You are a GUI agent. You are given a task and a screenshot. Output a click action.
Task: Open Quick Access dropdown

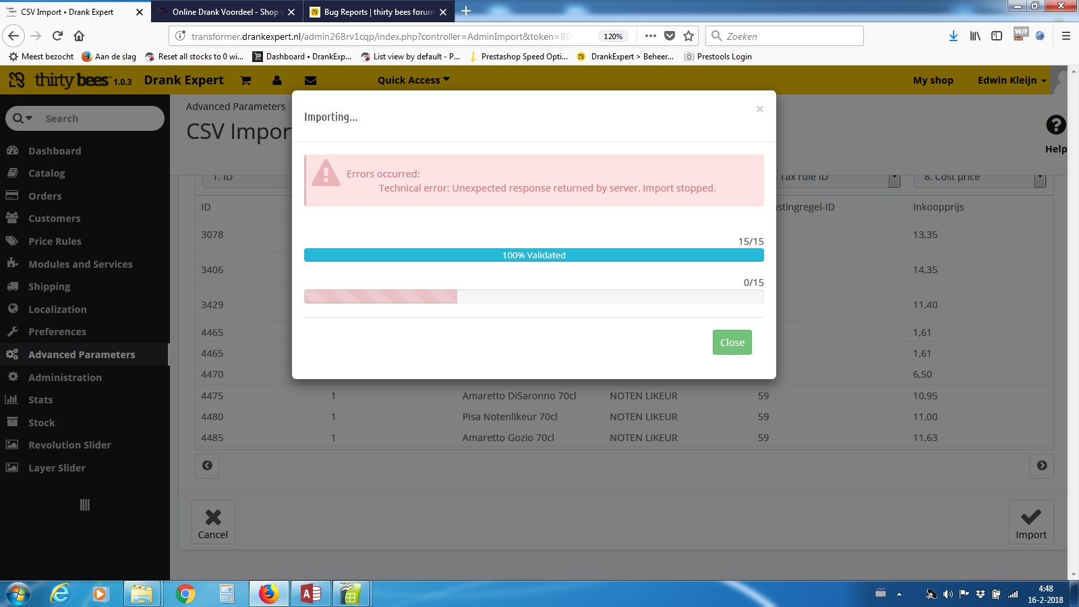coord(413,80)
